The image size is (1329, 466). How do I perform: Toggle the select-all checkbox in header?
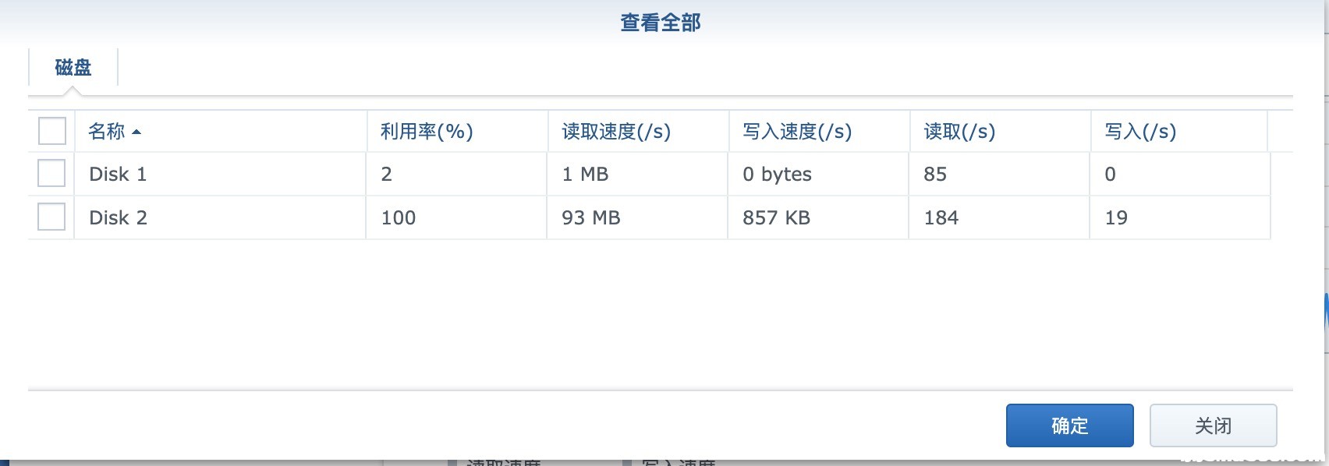click(52, 131)
